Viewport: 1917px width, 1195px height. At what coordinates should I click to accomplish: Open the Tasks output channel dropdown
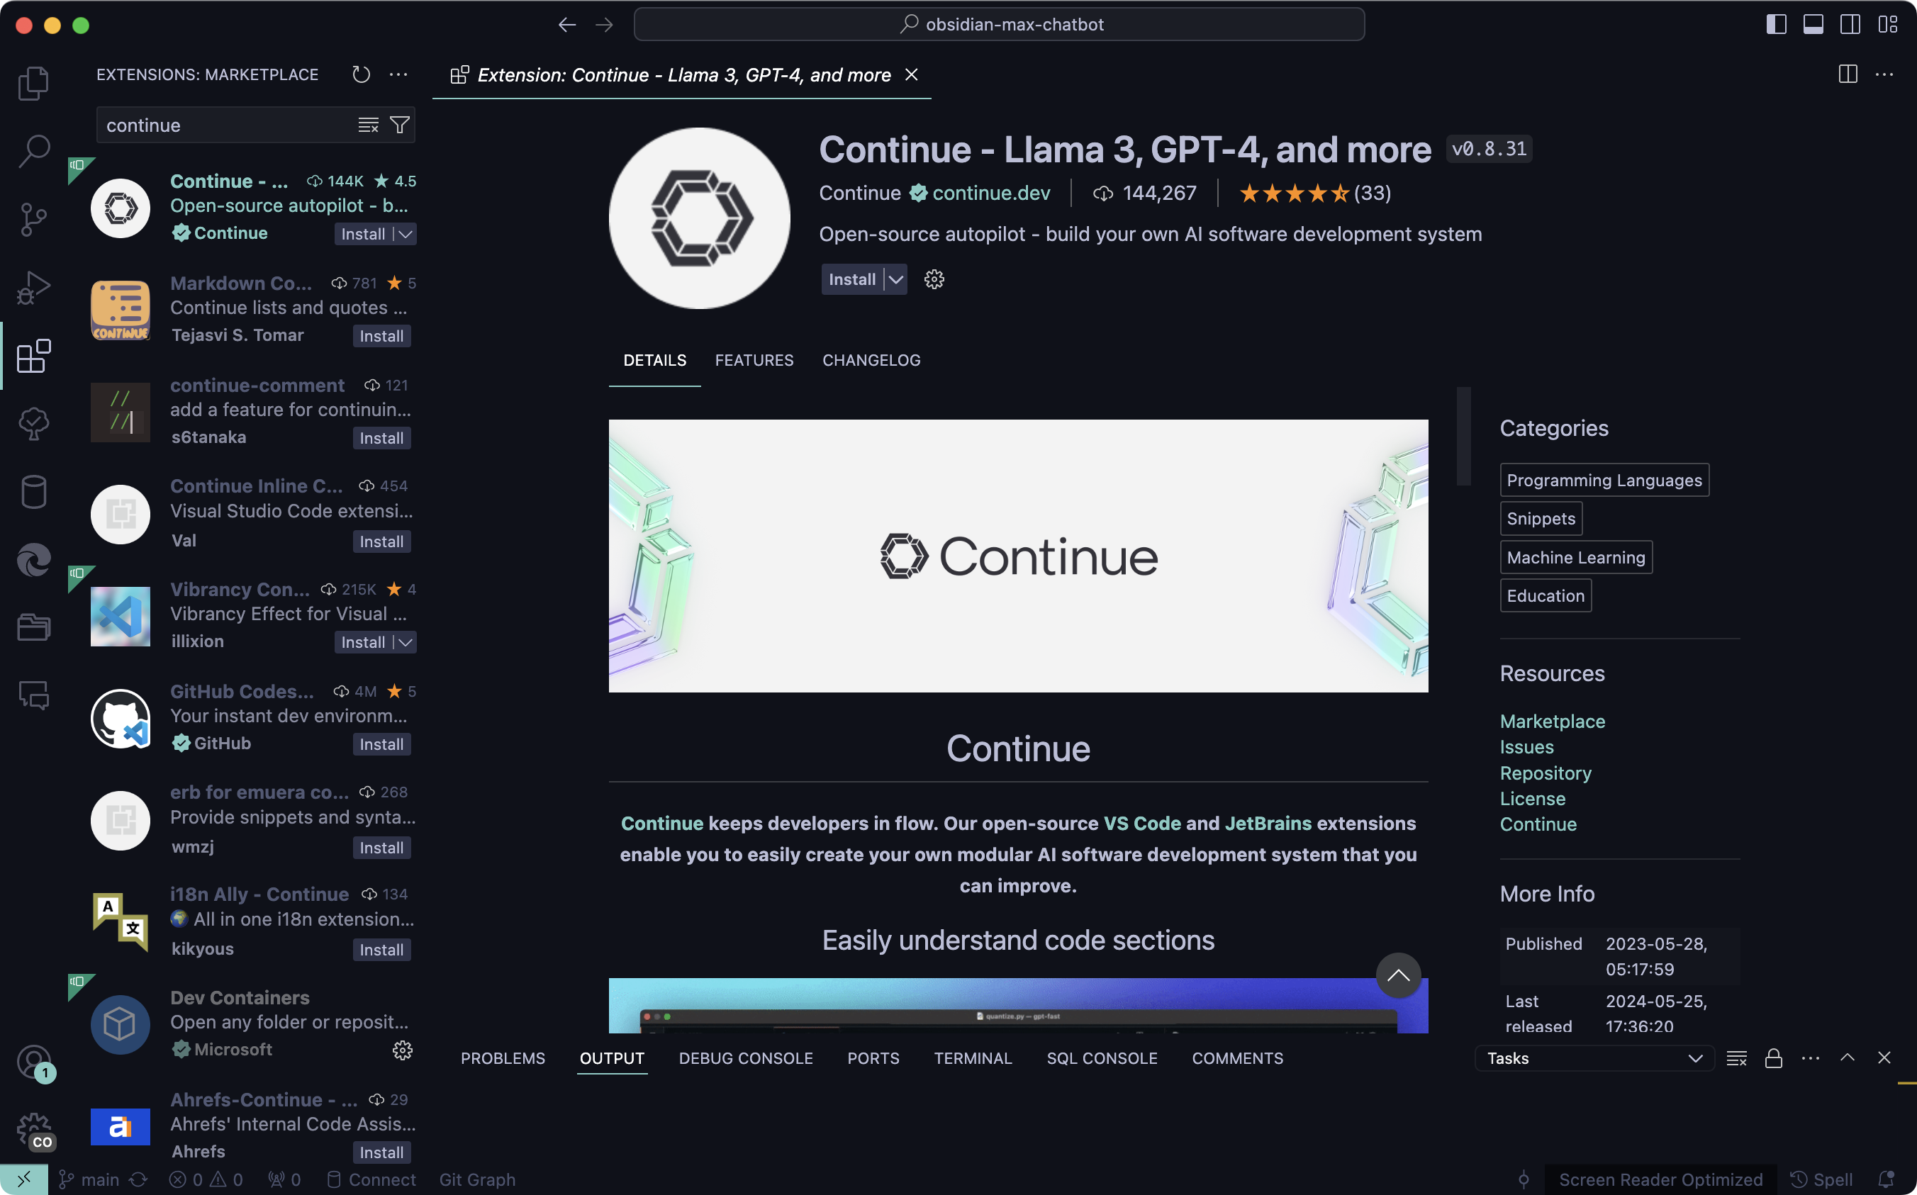pyautogui.click(x=1594, y=1058)
